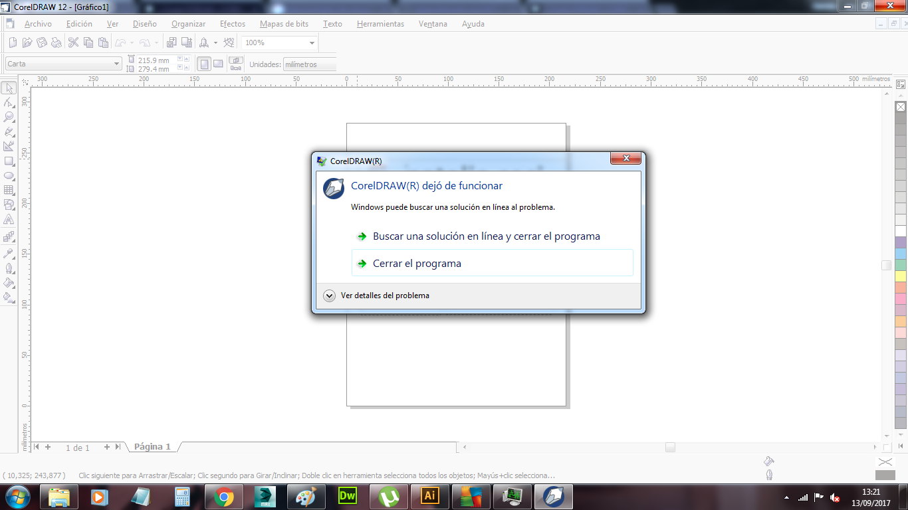The width and height of the screenshot is (908, 510).
Task: Open the Outline pen tool
Action: tap(9, 268)
